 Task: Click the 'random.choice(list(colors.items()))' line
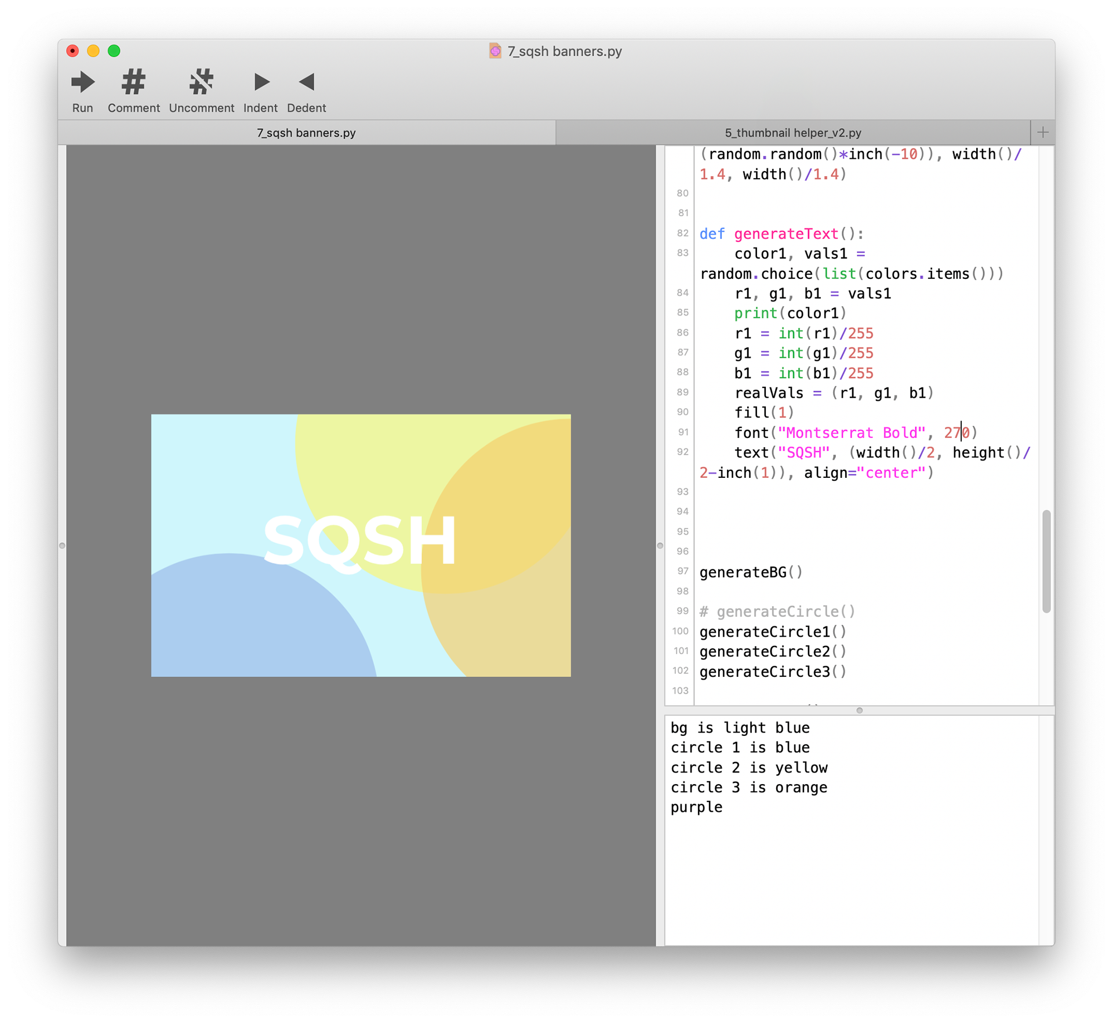click(x=852, y=274)
